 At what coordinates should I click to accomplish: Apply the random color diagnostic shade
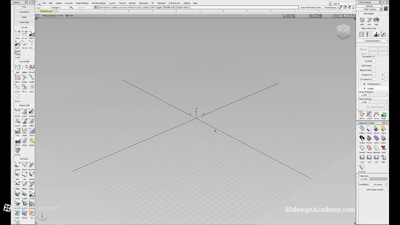point(376,129)
